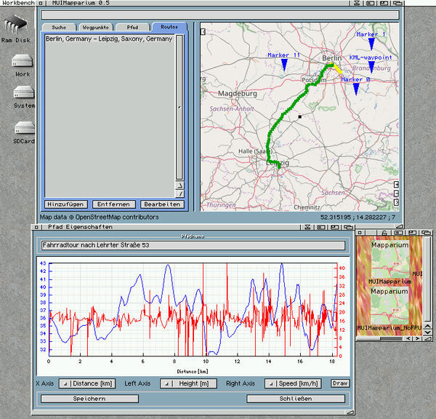This screenshot has height=419, width=436.
Task: Select the Berlin – Leipzig route entry
Action: point(108,39)
